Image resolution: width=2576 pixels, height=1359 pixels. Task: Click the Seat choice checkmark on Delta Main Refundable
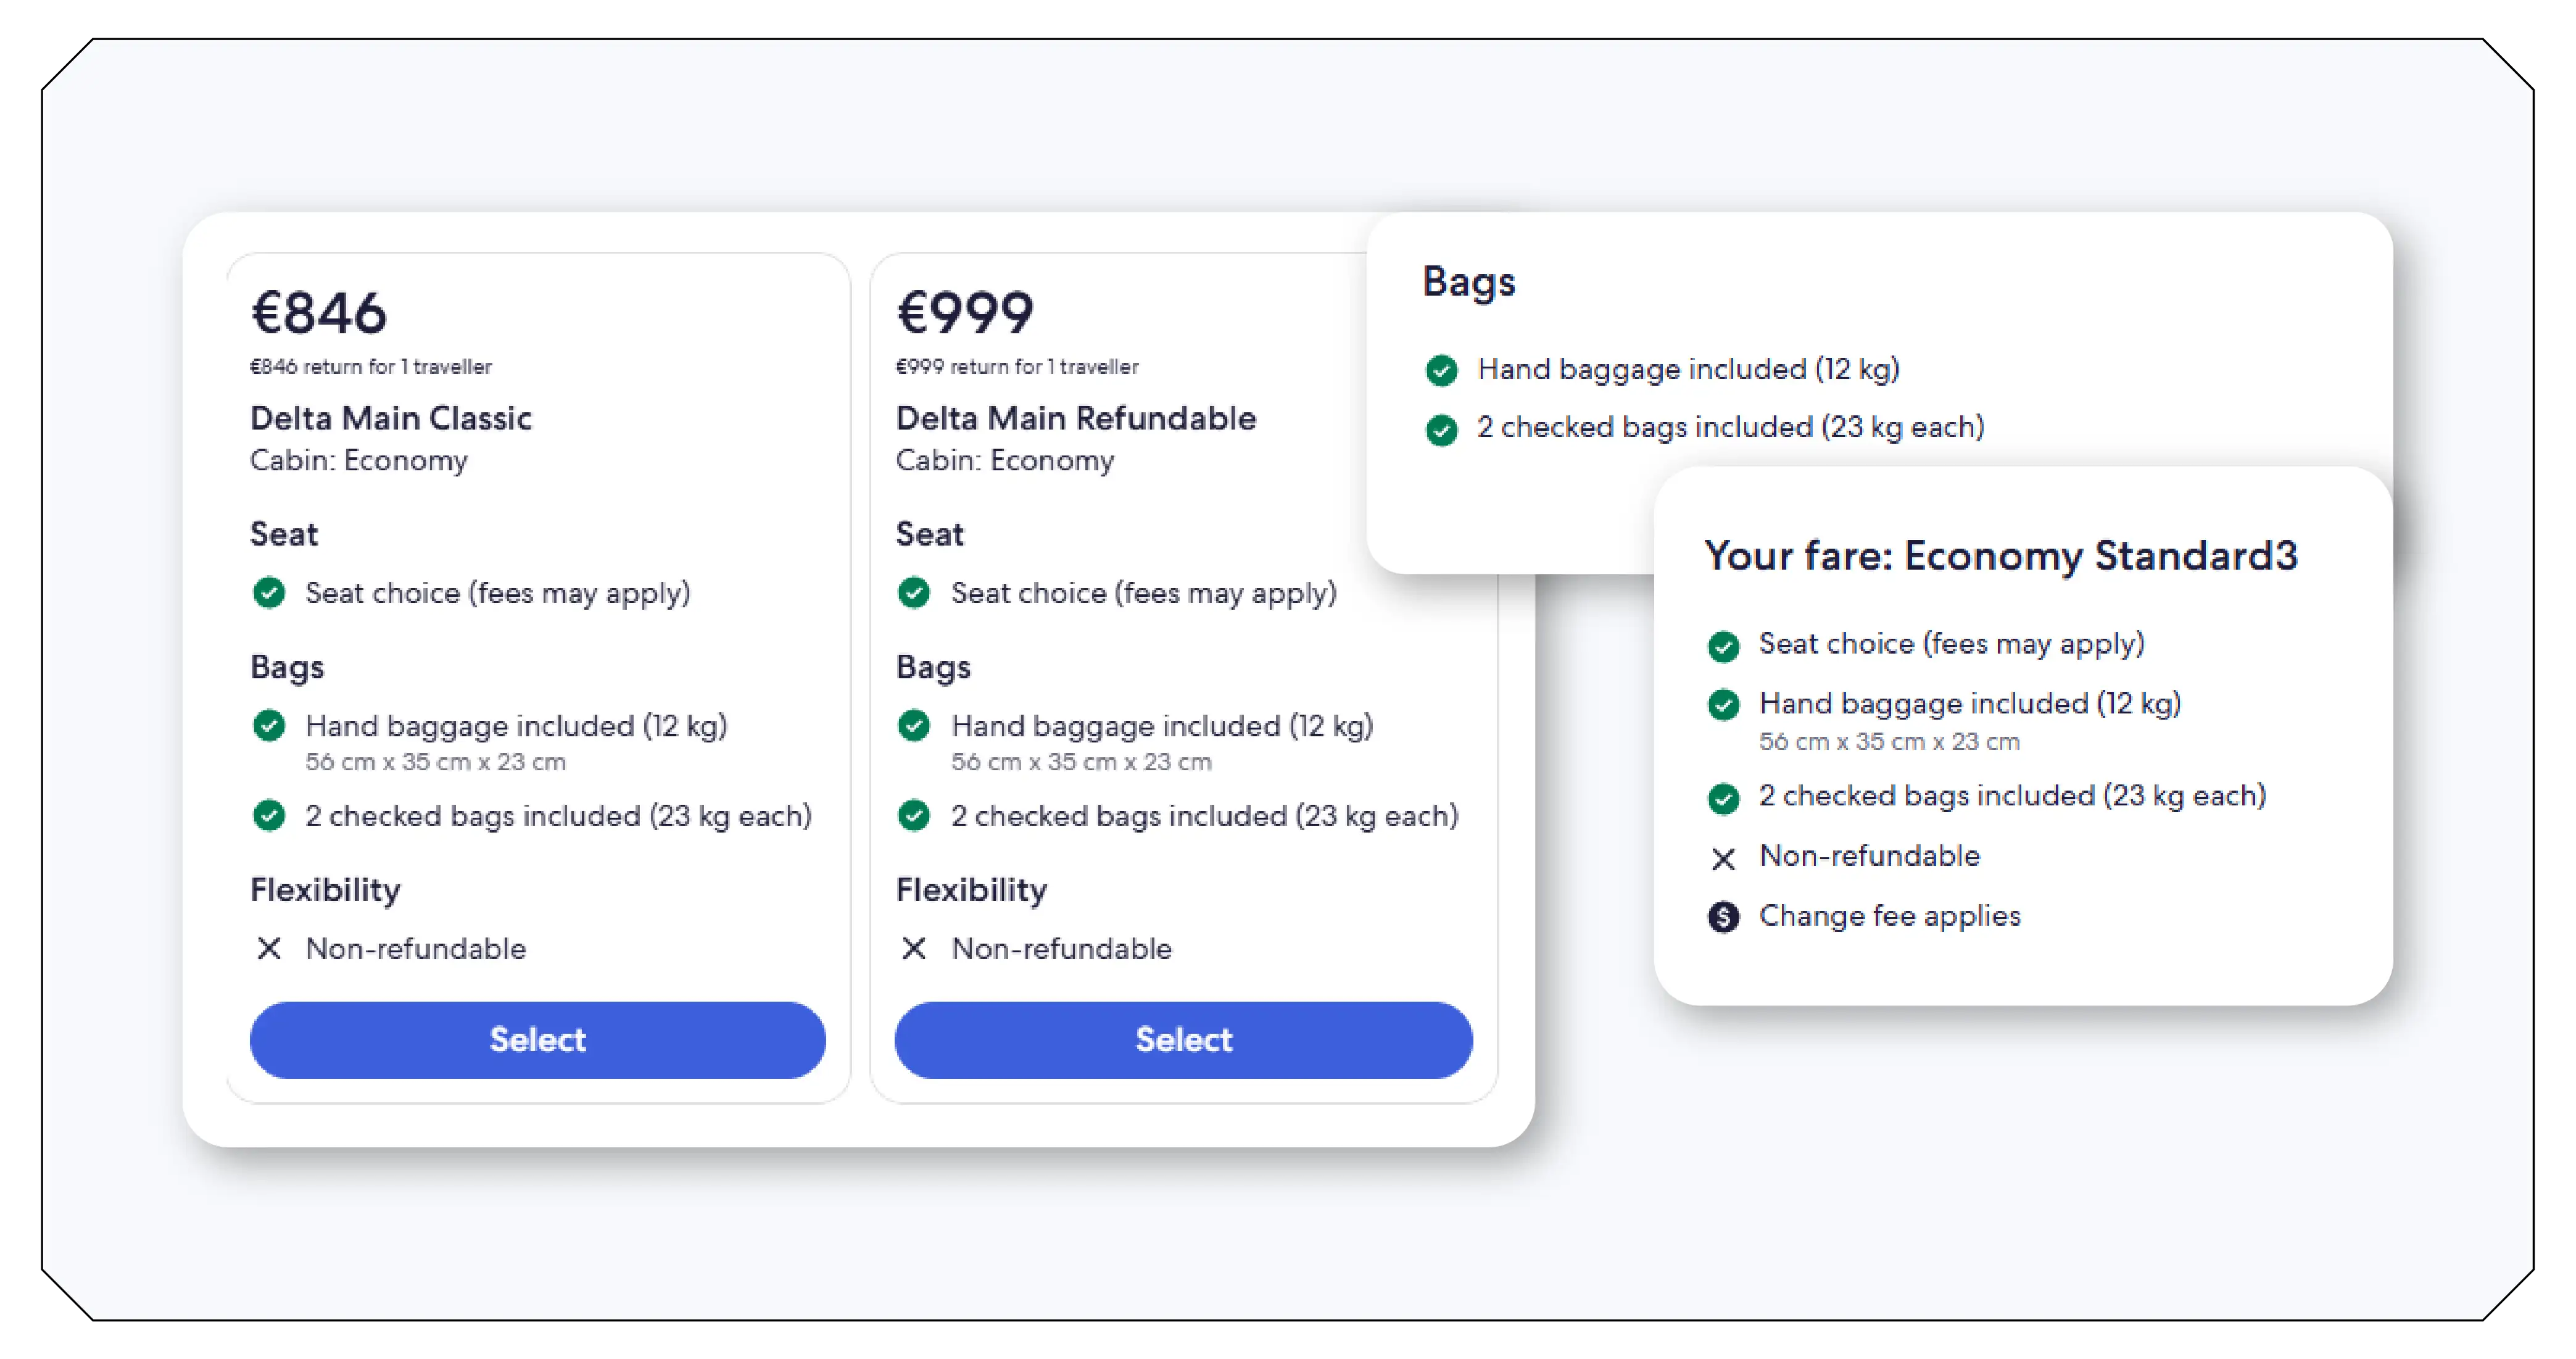click(x=915, y=593)
